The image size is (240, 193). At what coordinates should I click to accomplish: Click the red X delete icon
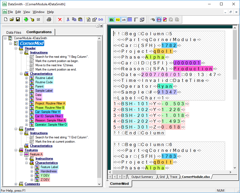60,19
